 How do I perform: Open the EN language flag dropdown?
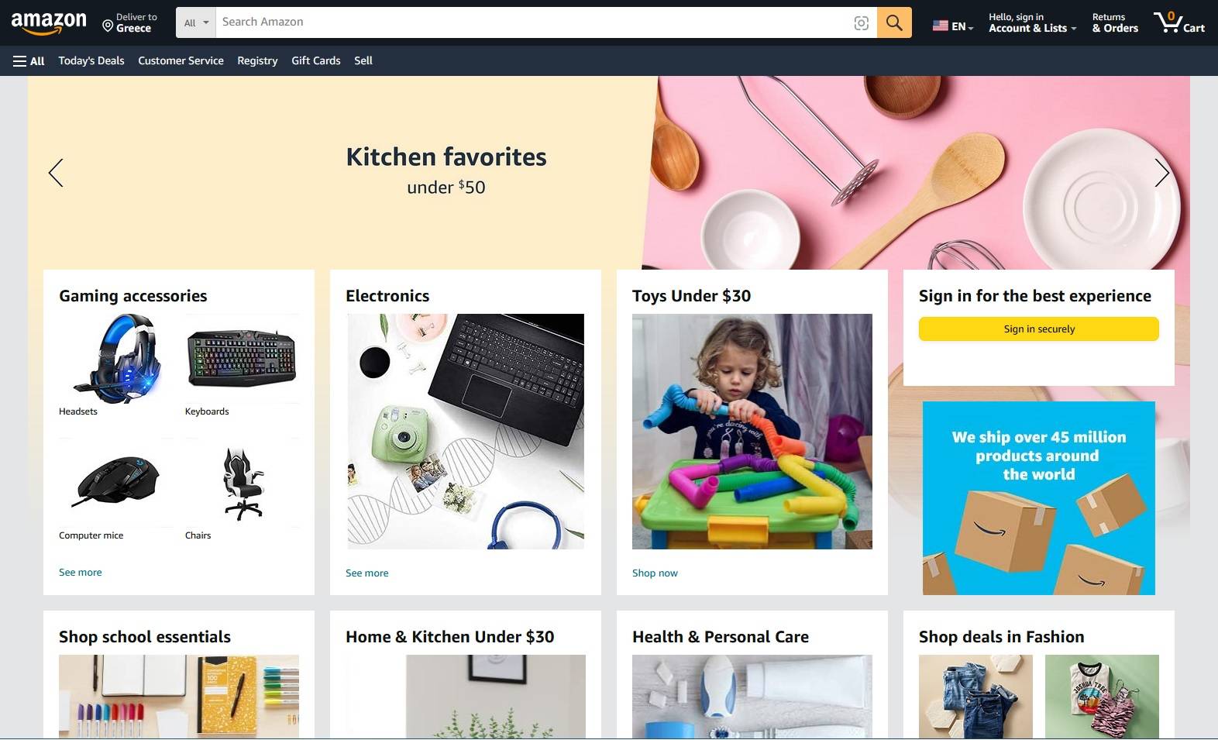(952, 26)
